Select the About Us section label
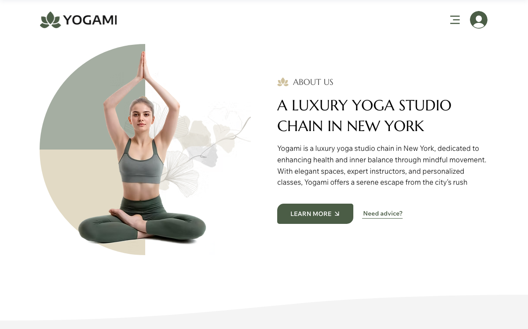Screen dimensions: 528x329 313,82
